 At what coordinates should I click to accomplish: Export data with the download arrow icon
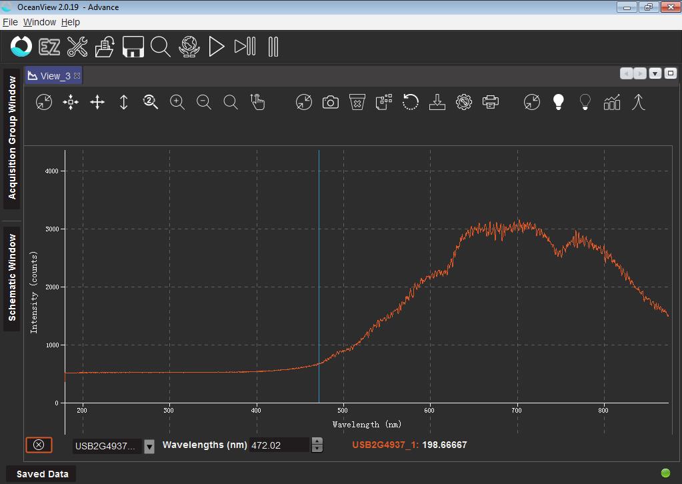[x=437, y=102]
